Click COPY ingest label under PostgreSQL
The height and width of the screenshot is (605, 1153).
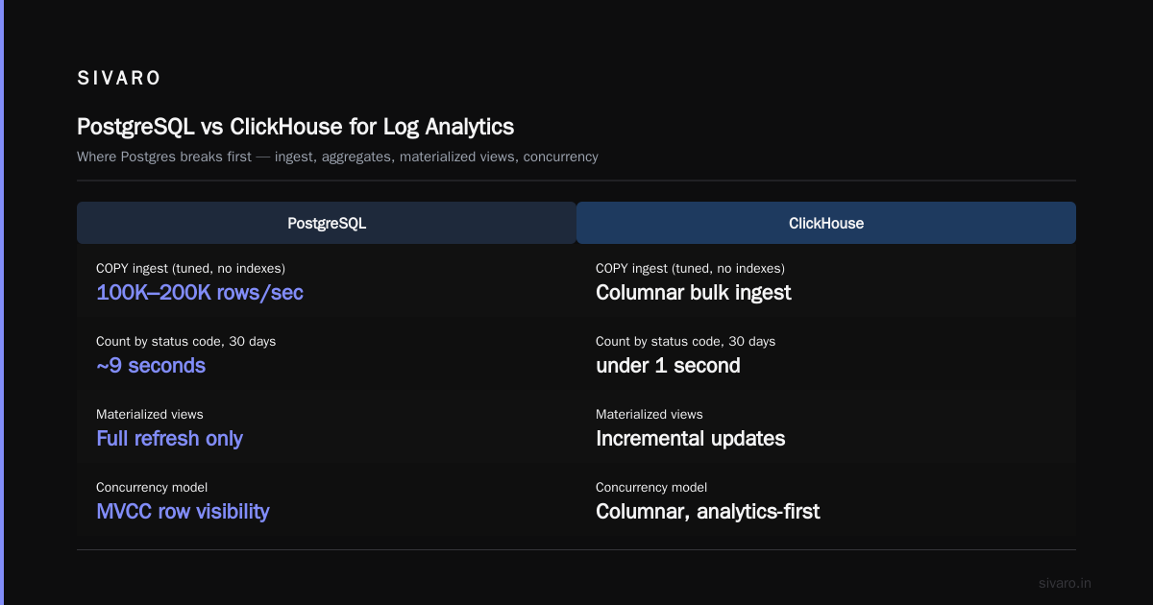pyautogui.click(x=190, y=268)
